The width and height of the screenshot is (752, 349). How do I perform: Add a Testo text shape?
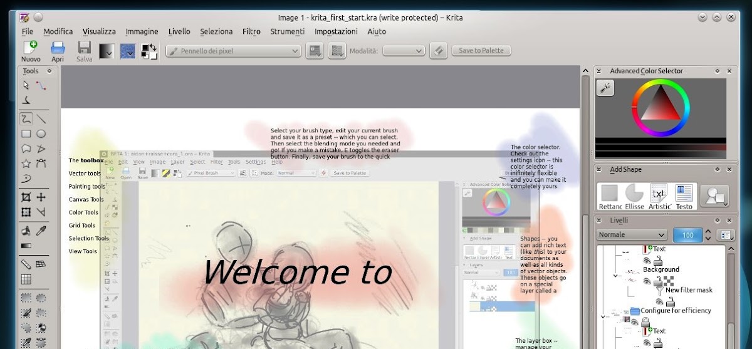[x=684, y=197]
